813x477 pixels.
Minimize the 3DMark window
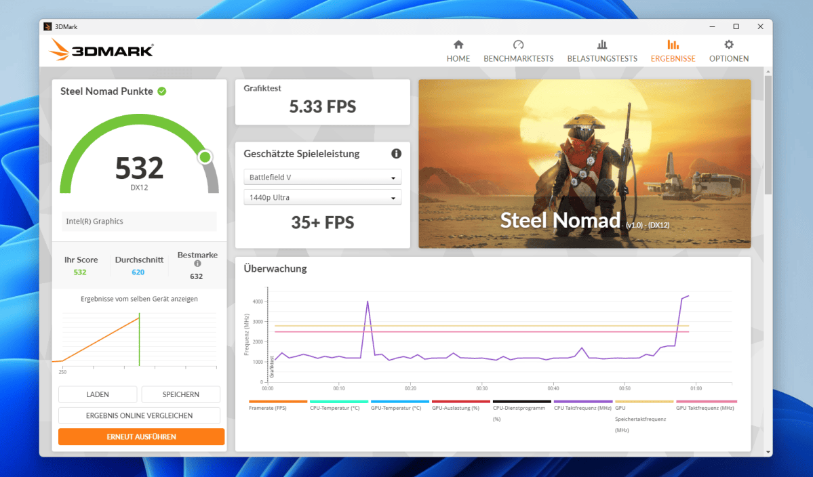712,26
